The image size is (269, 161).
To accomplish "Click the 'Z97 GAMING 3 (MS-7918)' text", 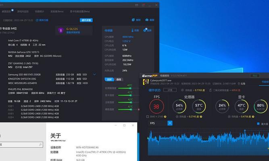I will pos(23,63).
